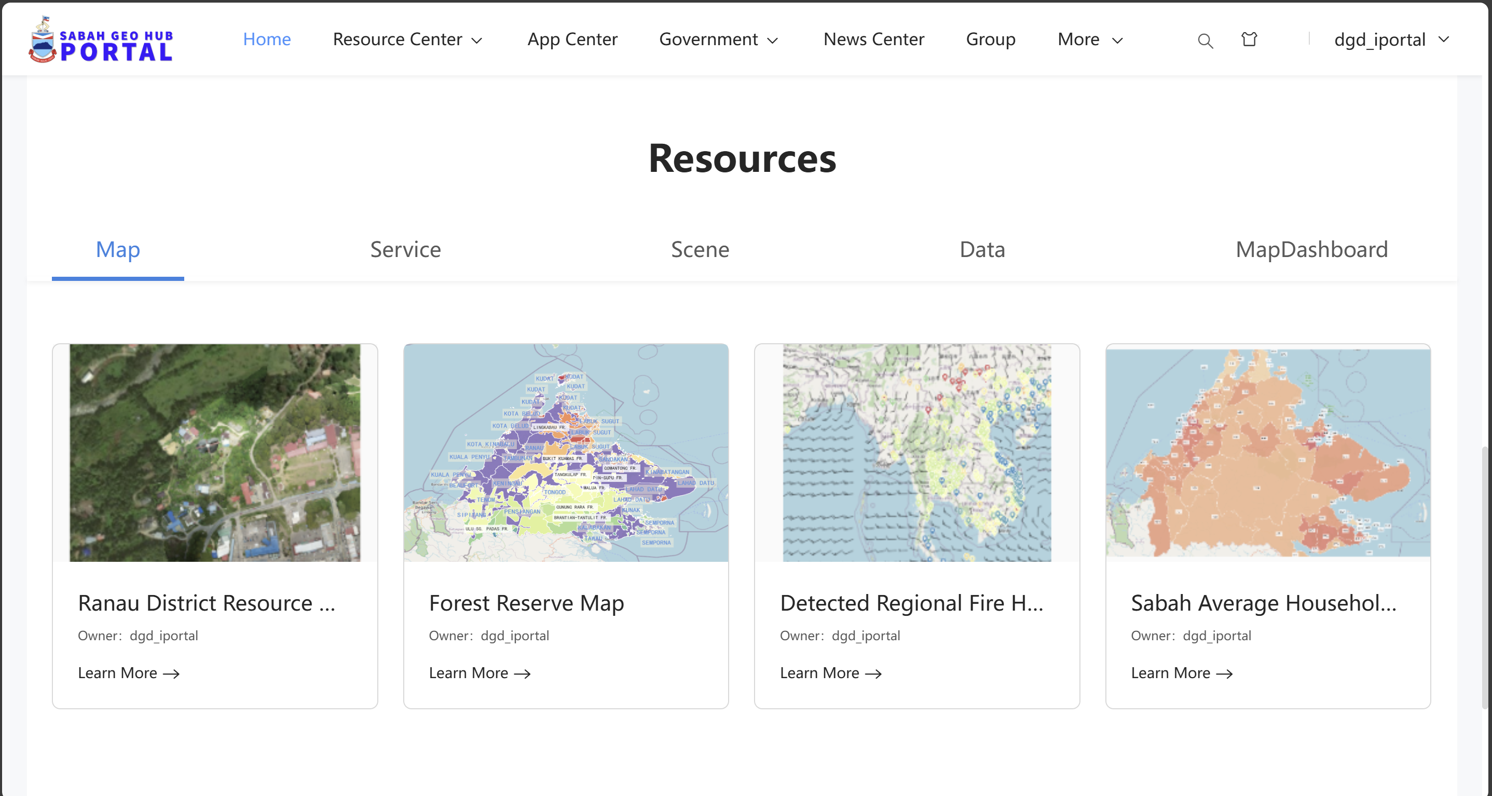This screenshot has height=796, width=1492.
Task: Switch to the Data tab
Action: [x=982, y=250]
